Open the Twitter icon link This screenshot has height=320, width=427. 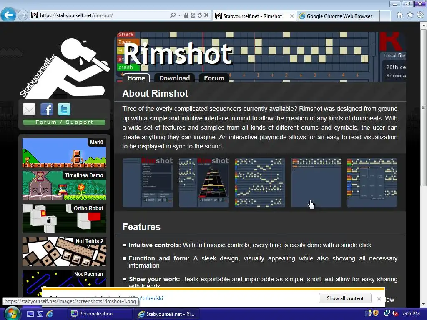(64, 109)
